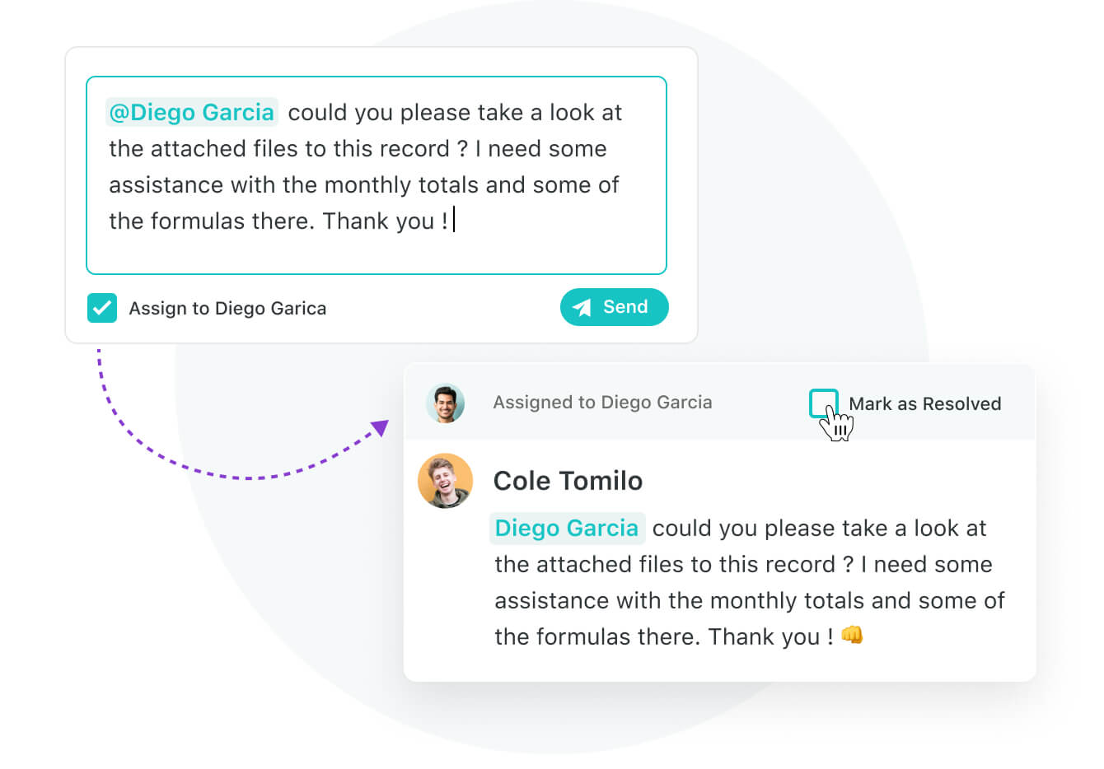Click the purple dashed arrow head
The height and width of the screenshot is (769, 1104).
coord(380,427)
